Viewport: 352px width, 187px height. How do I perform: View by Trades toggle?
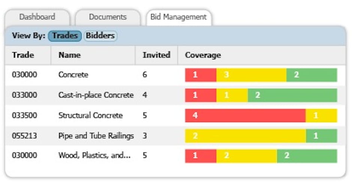click(x=65, y=36)
